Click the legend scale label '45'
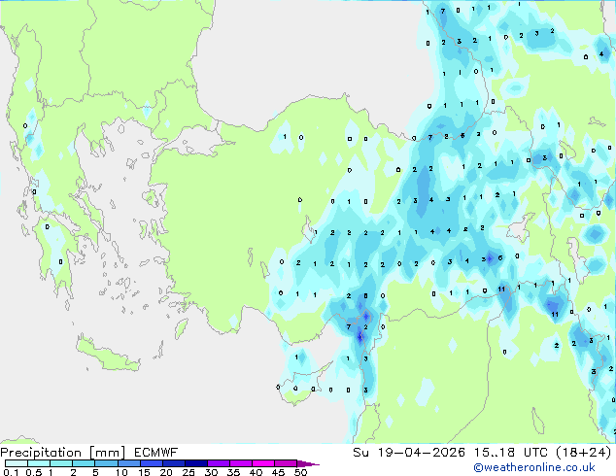616x476 pixels. [278, 472]
